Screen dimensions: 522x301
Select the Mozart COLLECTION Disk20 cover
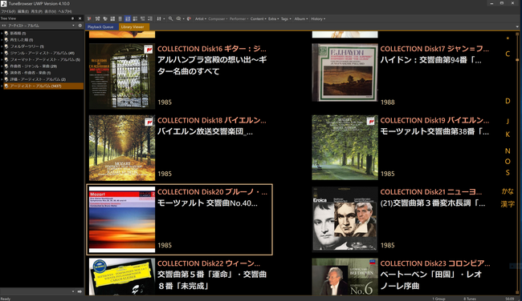[122, 219]
